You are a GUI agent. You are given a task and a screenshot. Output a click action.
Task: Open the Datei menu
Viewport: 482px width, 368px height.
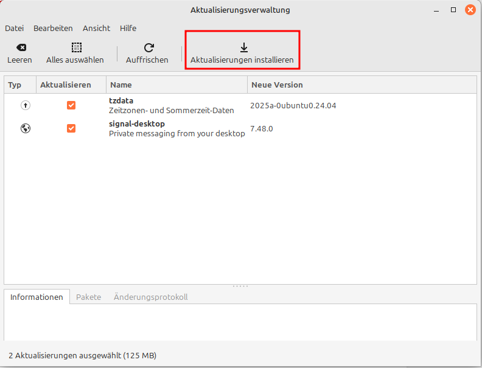tap(14, 28)
